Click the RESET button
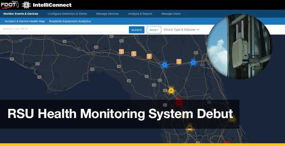285x146 pixels. coord(154,30)
